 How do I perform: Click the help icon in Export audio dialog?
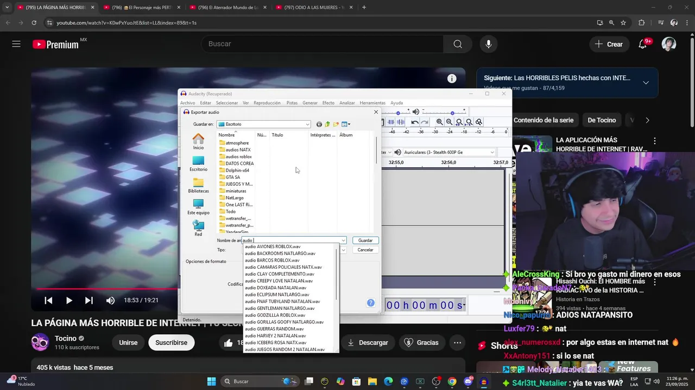coord(371,303)
